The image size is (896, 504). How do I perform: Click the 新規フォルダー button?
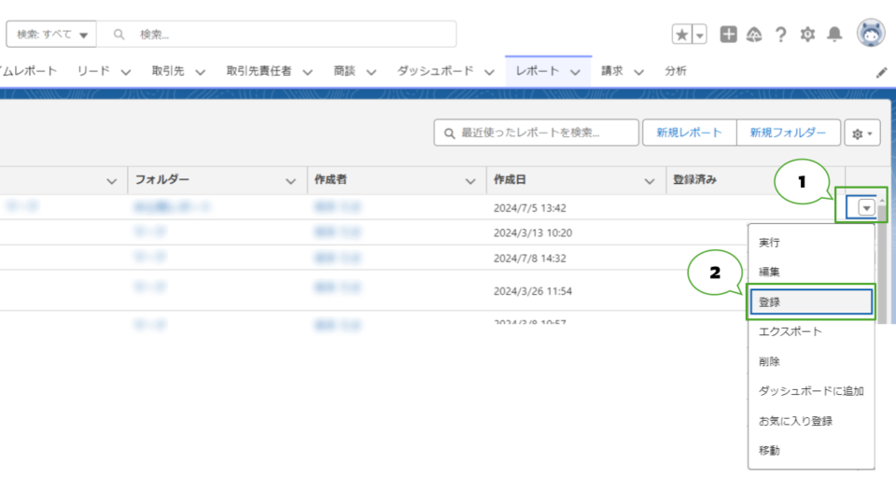coord(788,133)
